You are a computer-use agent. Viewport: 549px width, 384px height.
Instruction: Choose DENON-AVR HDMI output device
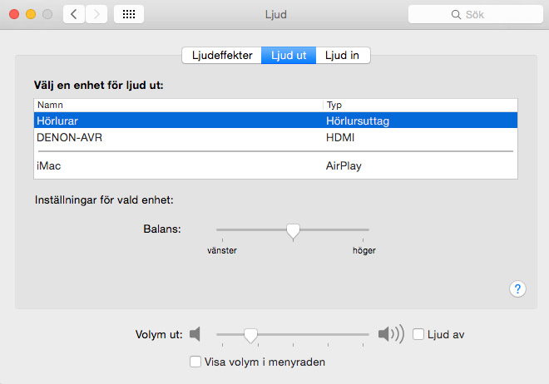point(275,137)
